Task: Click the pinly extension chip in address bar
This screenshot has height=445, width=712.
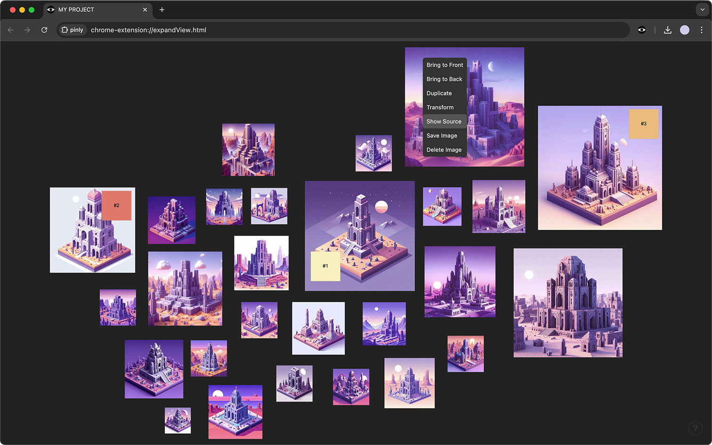Action: click(x=73, y=30)
